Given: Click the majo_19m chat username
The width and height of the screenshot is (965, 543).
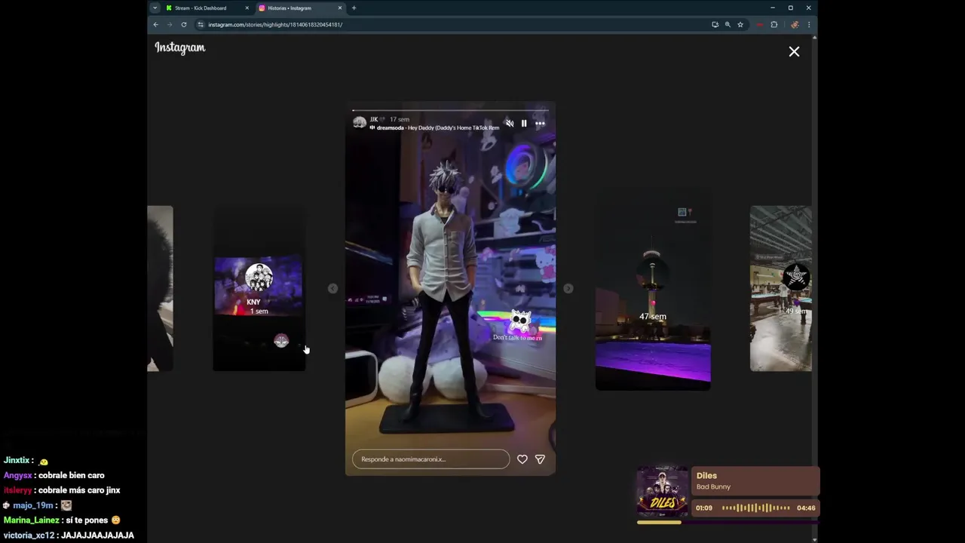Looking at the screenshot, I should pyautogui.click(x=32, y=505).
